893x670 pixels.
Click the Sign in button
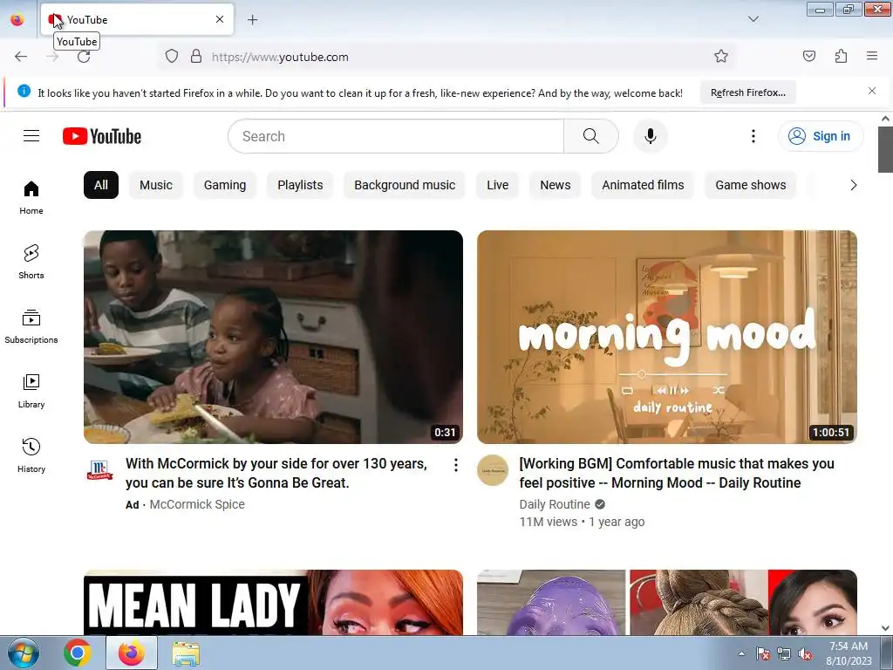pyautogui.click(x=821, y=136)
